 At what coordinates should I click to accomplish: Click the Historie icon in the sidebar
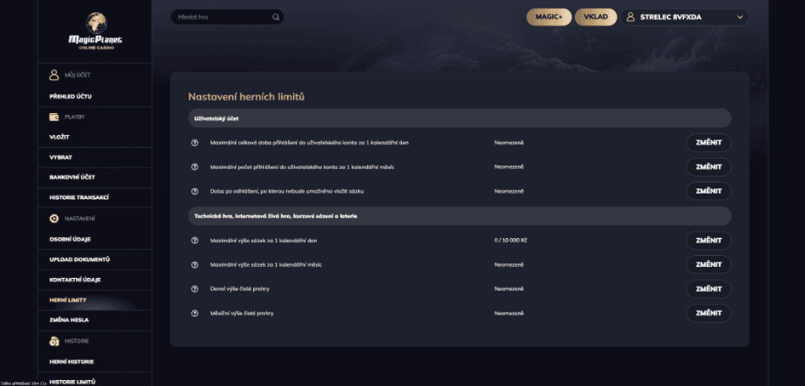(54, 341)
